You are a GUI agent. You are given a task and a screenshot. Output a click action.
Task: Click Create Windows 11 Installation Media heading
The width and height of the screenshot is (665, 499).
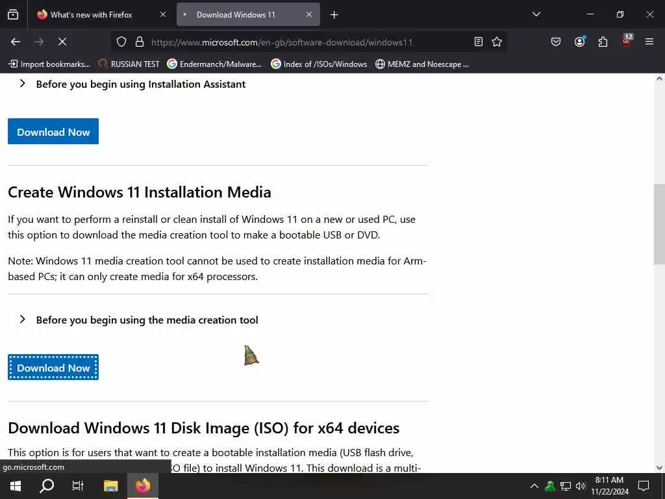tap(140, 192)
